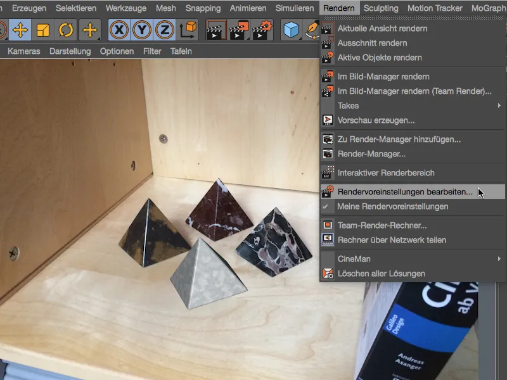Choose Rechner über Netzwerk teilen

(x=413, y=240)
